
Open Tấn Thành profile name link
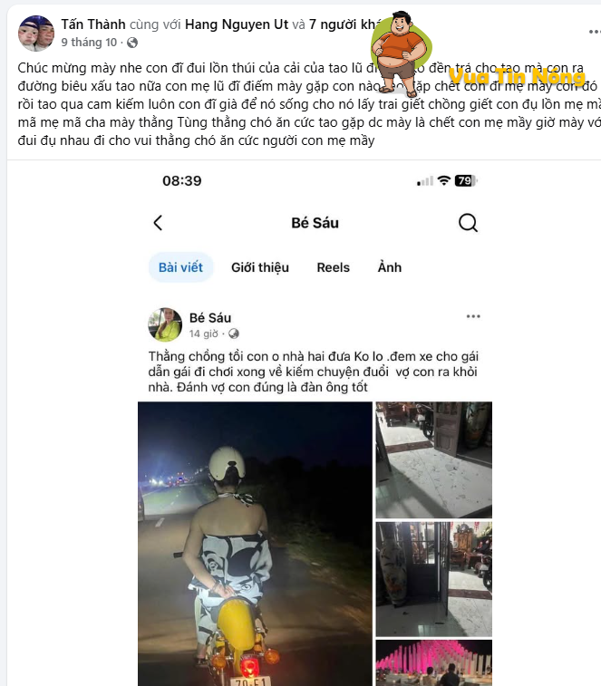(x=93, y=24)
